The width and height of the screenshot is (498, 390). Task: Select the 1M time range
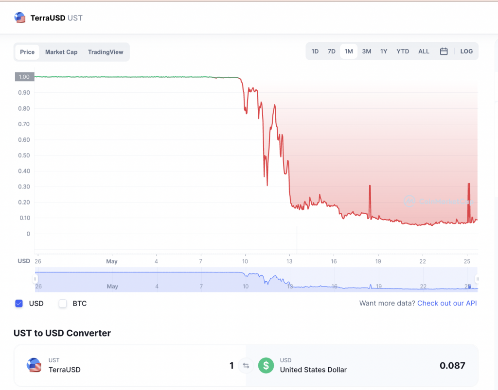tap(349, 51)
